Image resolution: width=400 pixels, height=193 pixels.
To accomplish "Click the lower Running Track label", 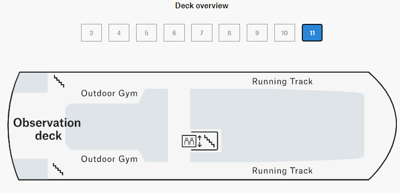I will coord(283,171).
